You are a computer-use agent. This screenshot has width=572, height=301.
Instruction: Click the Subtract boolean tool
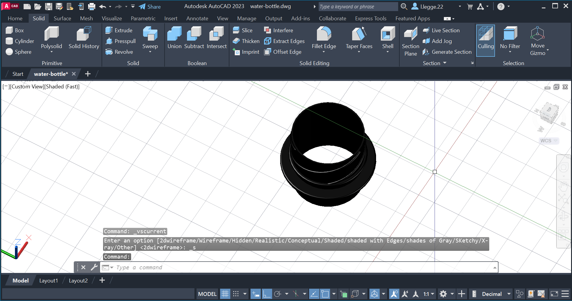tap(194, 38)
